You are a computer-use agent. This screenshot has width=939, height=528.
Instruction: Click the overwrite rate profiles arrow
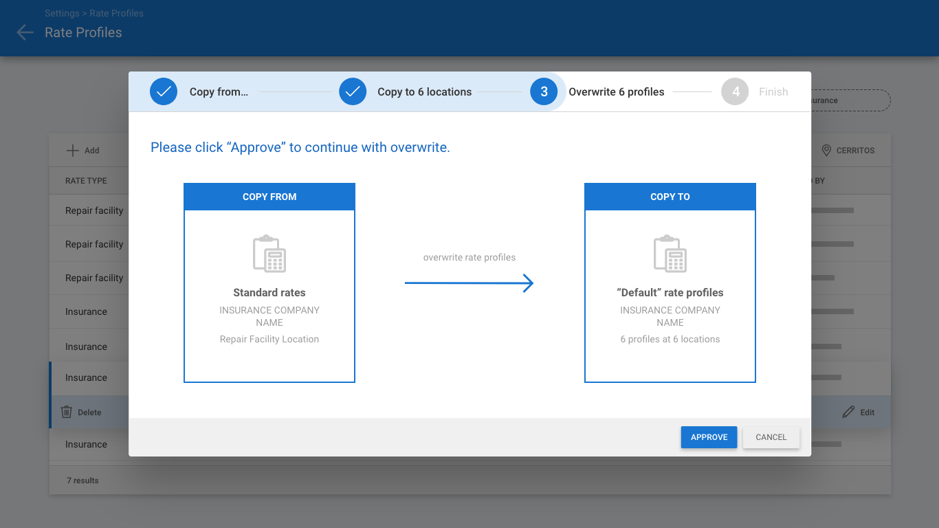tap(469, 283)
